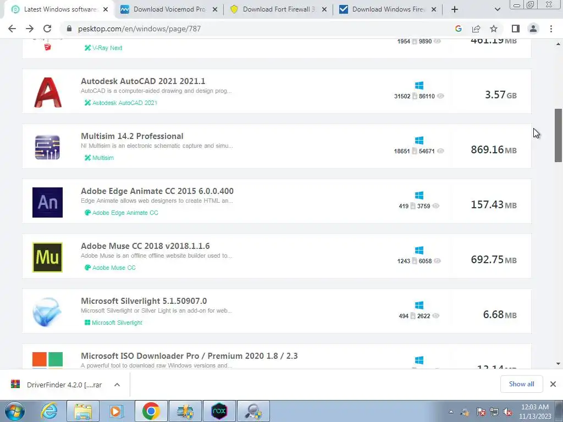Viewport: 563px width, 422px height.
Task: Open Microsoft ISO Downloader Pro title link
Action: coord(189,356)
